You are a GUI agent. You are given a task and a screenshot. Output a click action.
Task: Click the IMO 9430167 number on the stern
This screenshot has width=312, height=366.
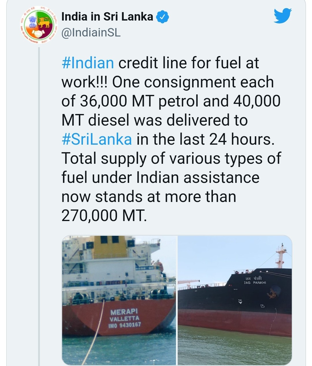[x=125, y=325]
